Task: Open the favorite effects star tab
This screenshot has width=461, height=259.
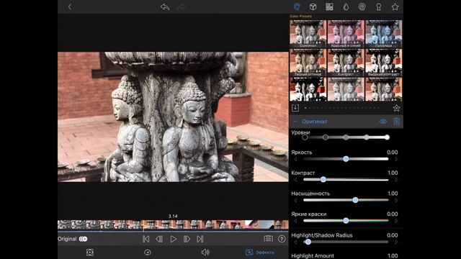Action: [395, 6]
